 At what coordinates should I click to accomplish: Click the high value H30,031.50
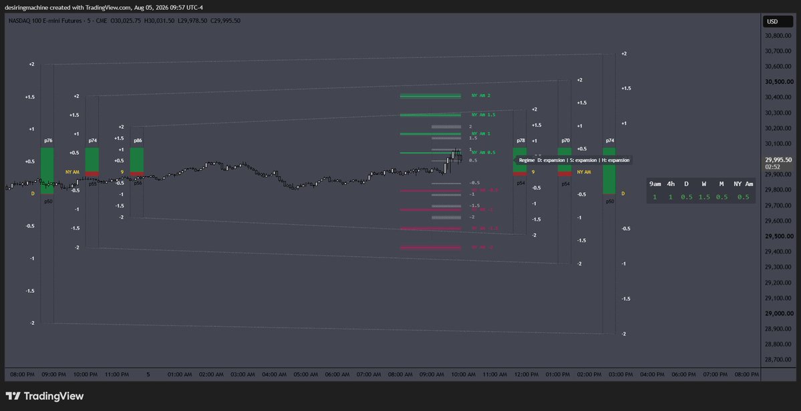pyautogui.click(x=160, y=21)
